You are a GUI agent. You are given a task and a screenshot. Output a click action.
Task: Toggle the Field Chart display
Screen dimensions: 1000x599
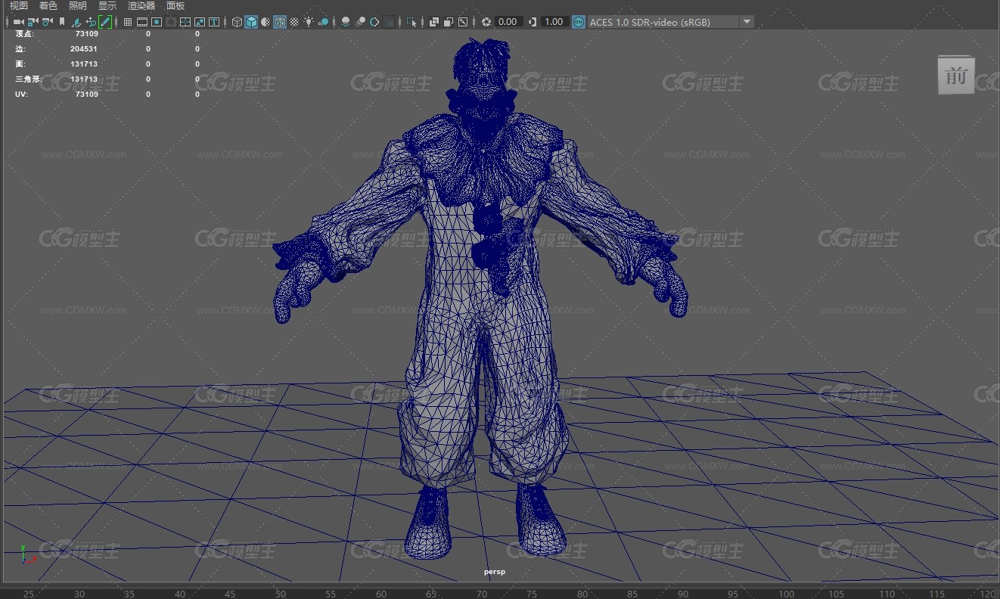coord(185,22)
